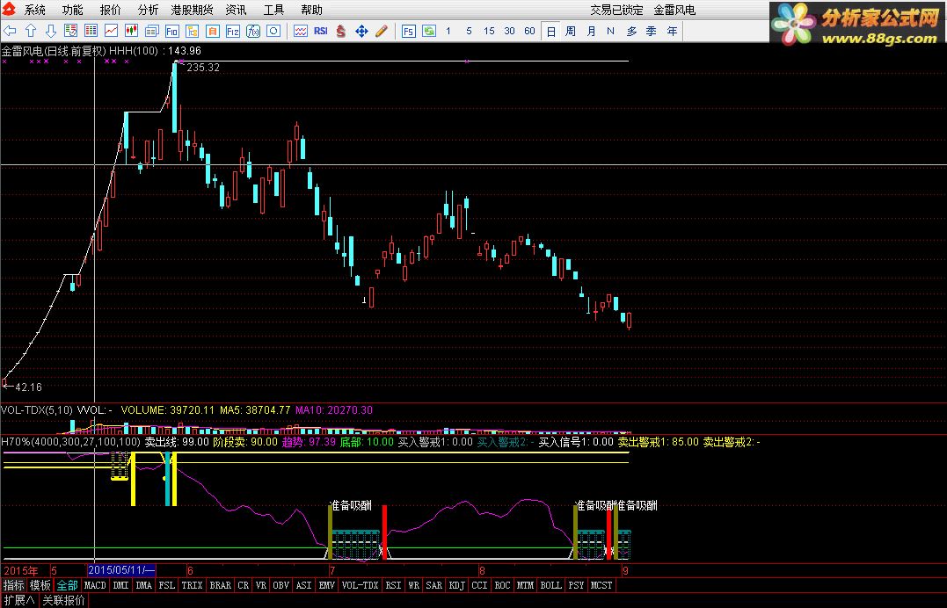The image size is (947, 608).
Task: Go back with the left arrow icon
Action: [11, 31]
